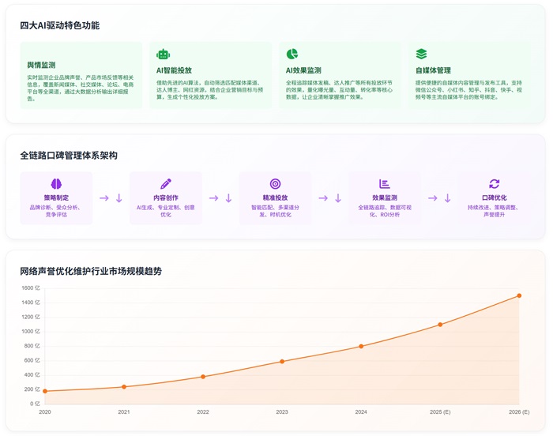Select the 自媒体管理 card heading
Viewport: 553px width, 436px height.
click(433, 70)
